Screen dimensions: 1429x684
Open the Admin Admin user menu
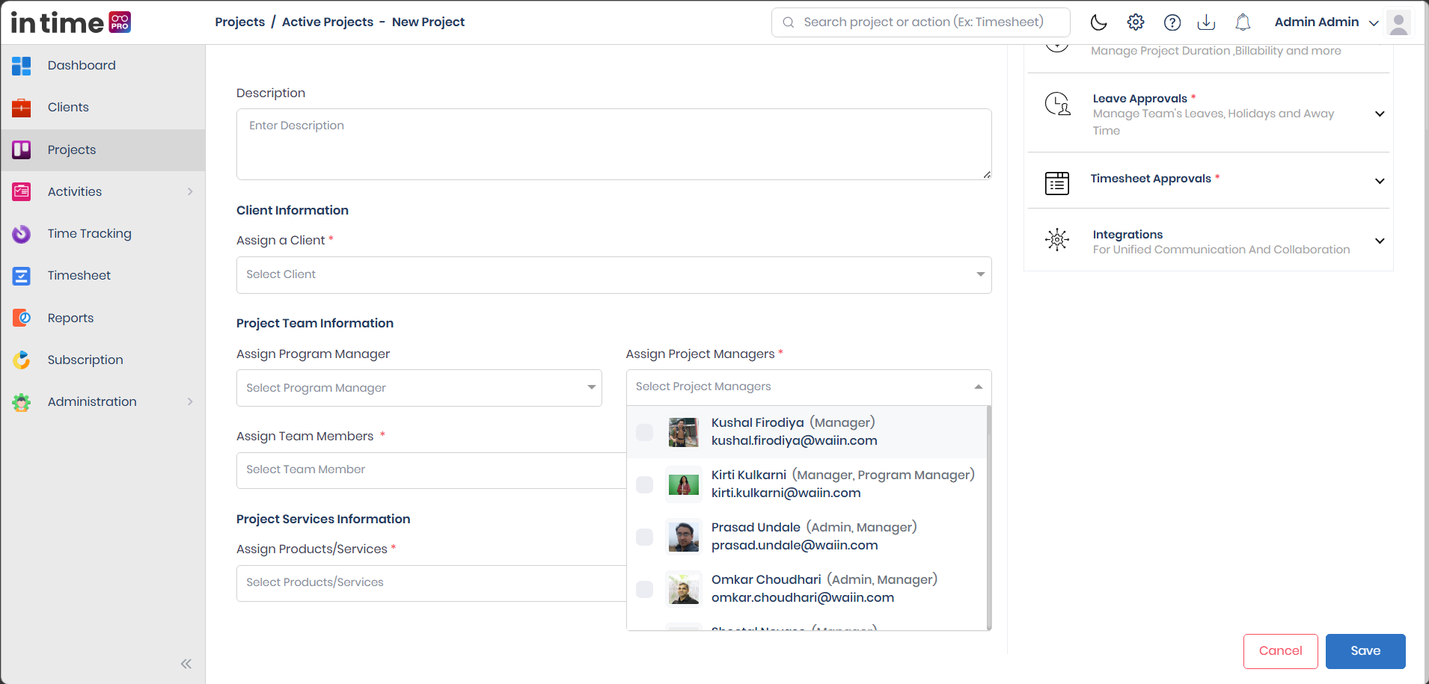(x=1327, y=22)
